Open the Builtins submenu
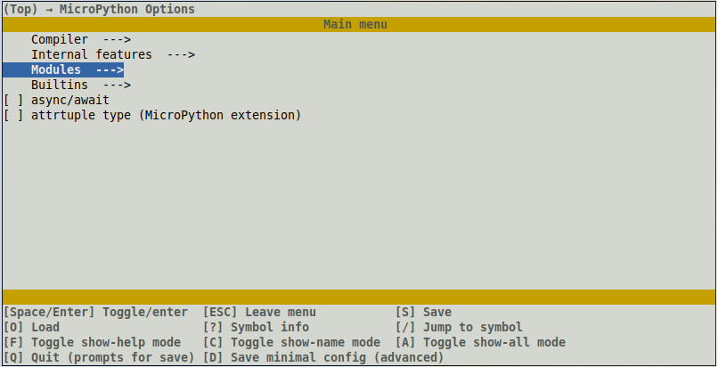Viewport: 718px width, 367px height. (x=81, y=86)
